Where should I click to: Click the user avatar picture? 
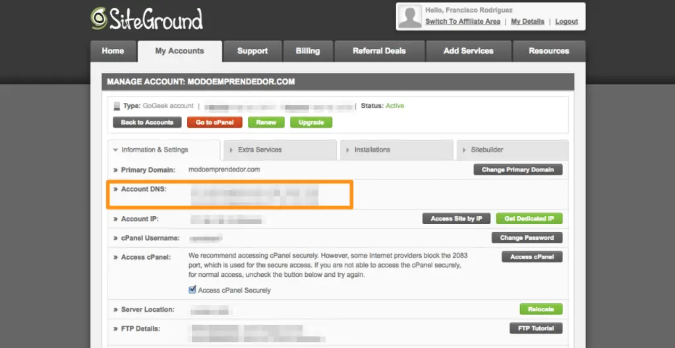(410, 16)
